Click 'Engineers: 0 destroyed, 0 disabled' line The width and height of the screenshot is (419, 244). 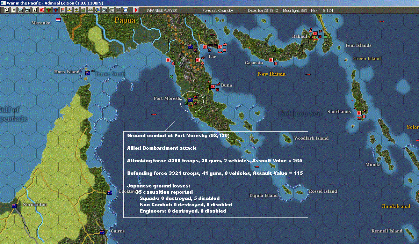click(x=183, y=211)
